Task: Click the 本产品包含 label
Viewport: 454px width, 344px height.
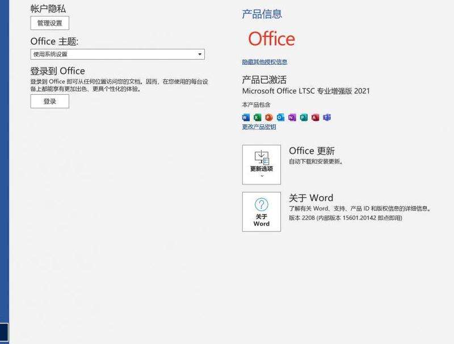Action: point(256,104)
